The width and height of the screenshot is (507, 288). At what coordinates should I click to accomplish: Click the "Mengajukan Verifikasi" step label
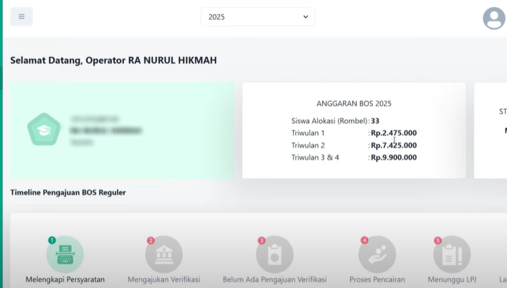(x=164, y=280)
